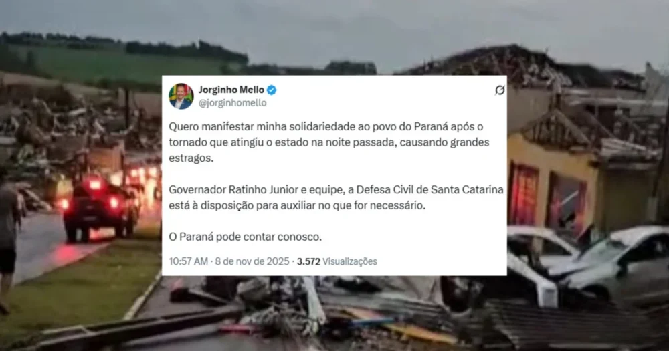Click the grass strip beside the road
This screenshot has height=351, width=669.
(81, 290)
